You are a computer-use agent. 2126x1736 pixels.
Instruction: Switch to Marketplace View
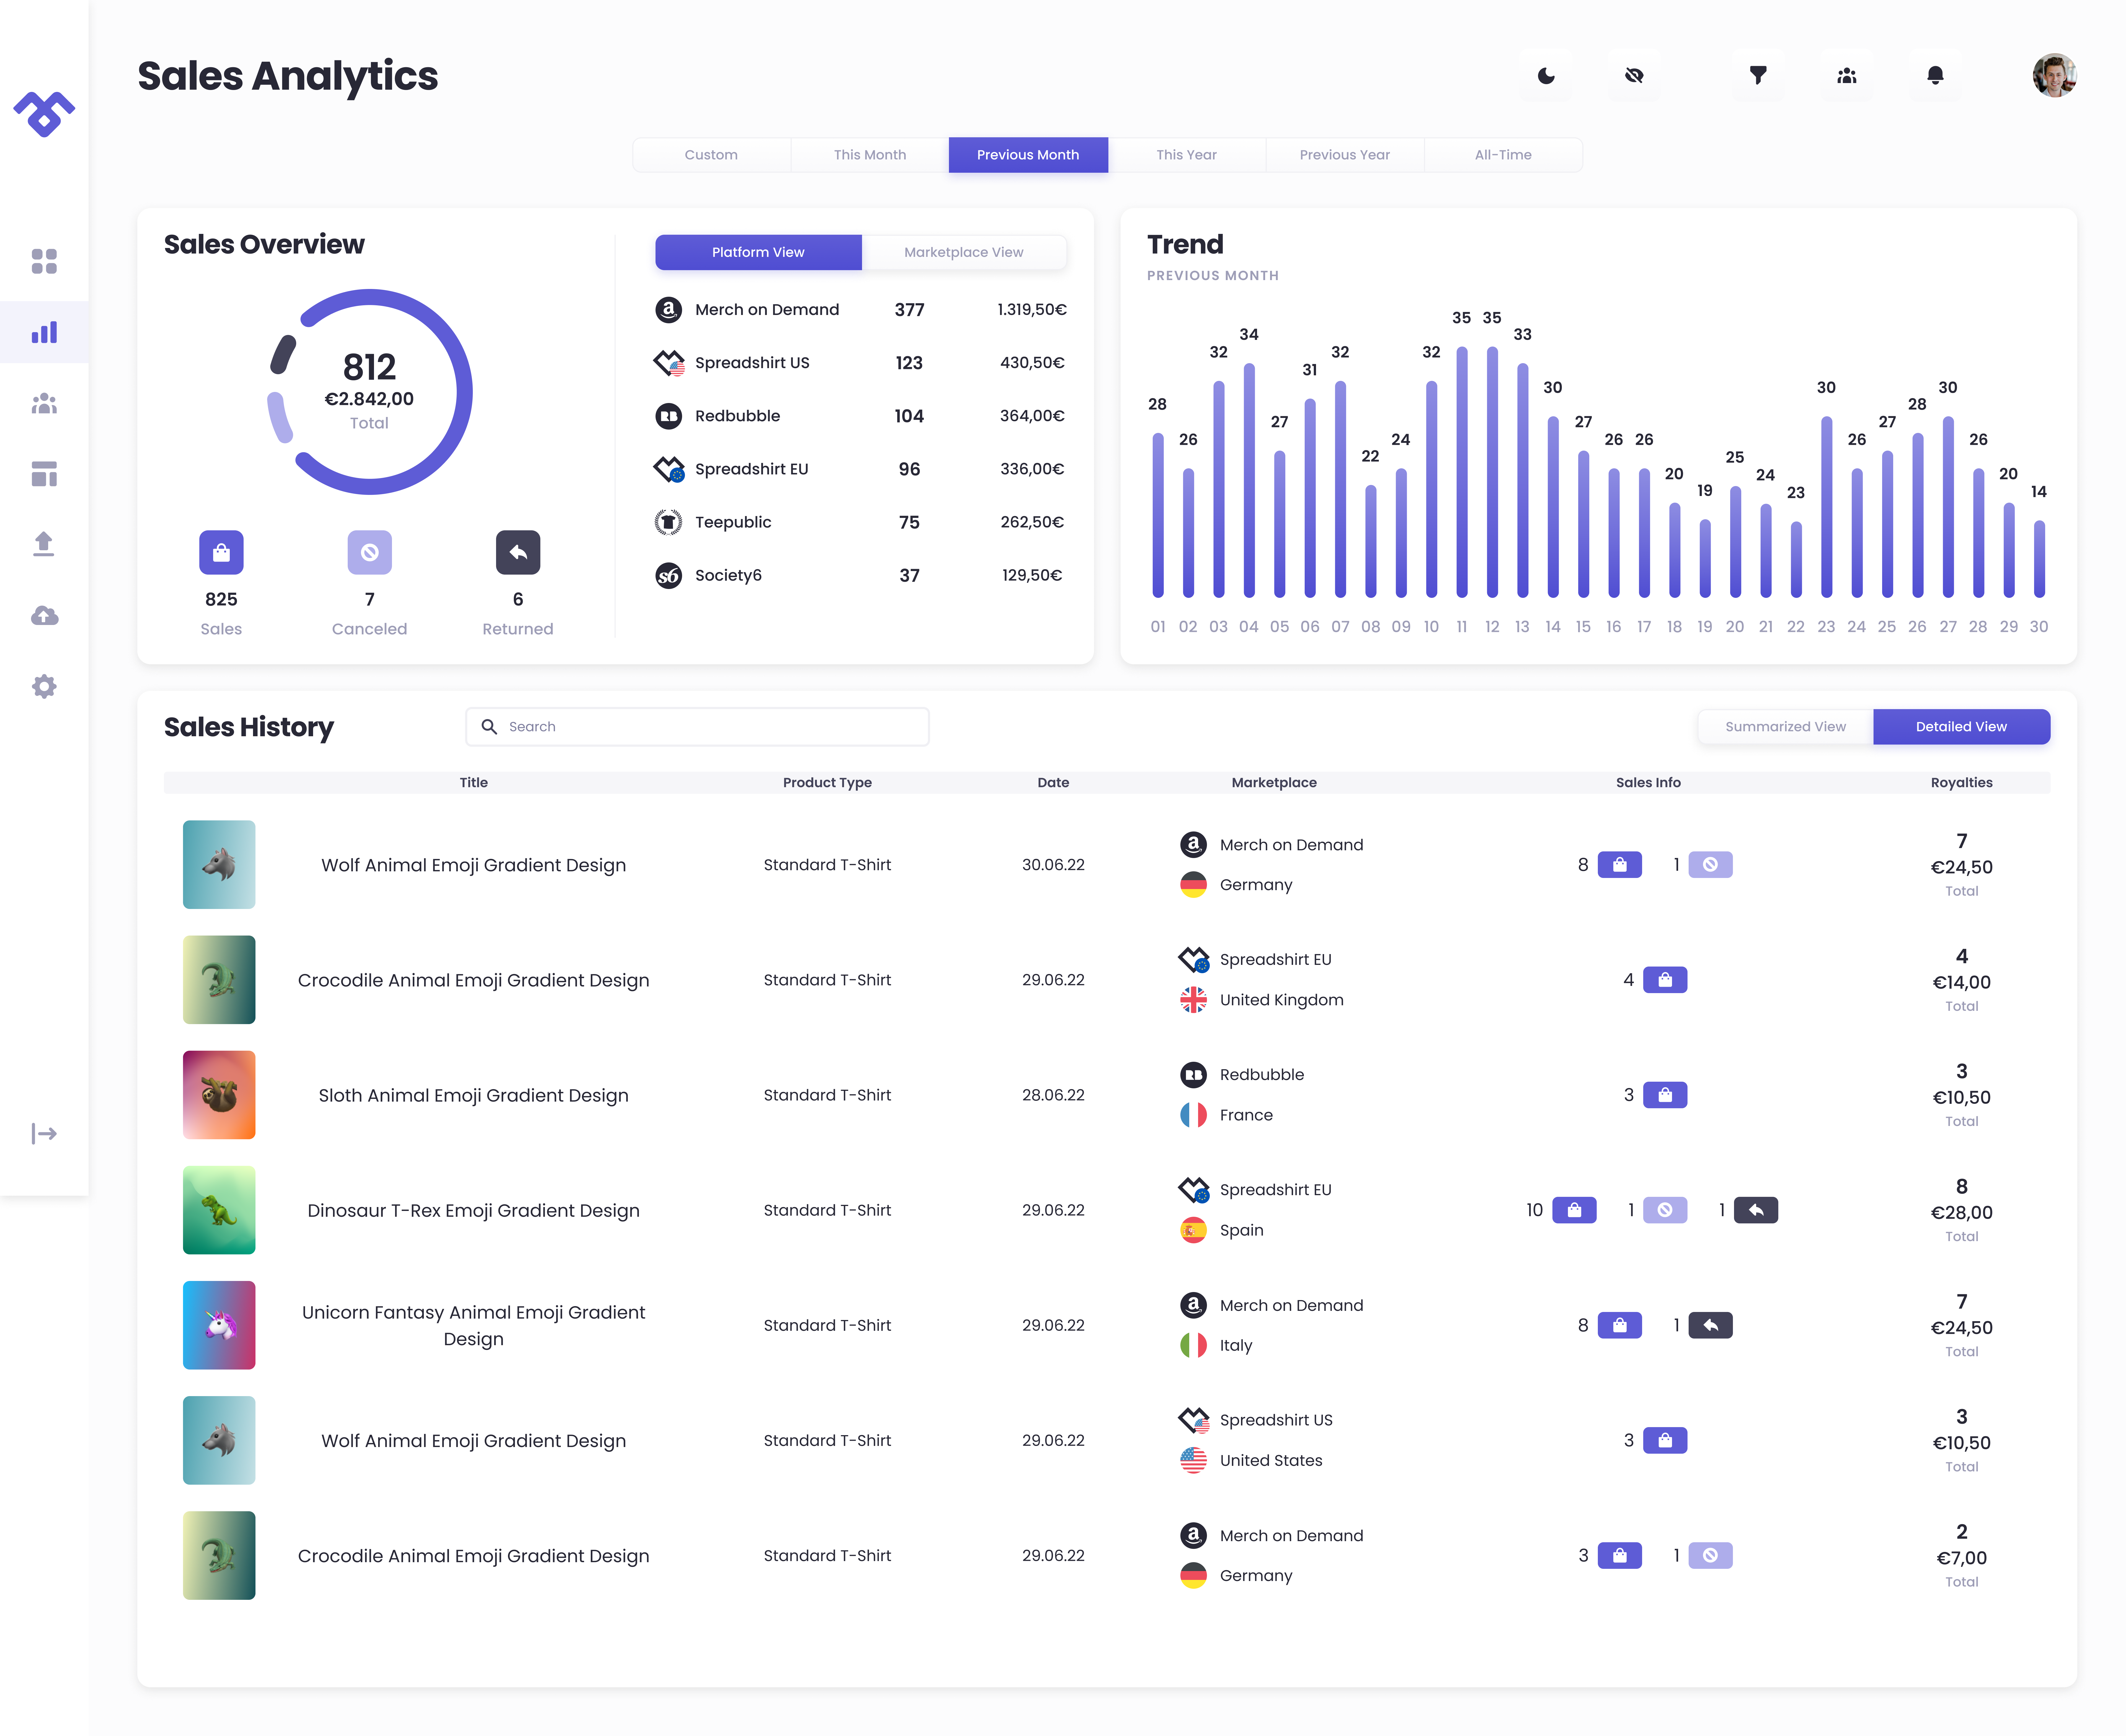pyautogui.click(x=964, y=252)
